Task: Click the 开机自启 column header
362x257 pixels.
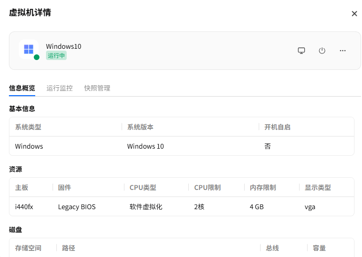Action: tap(277, 127)
